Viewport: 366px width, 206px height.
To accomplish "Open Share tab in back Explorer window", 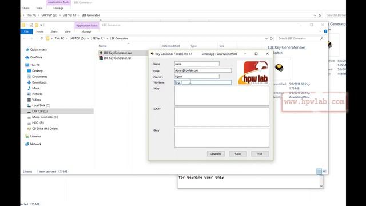I will (26, 8).
